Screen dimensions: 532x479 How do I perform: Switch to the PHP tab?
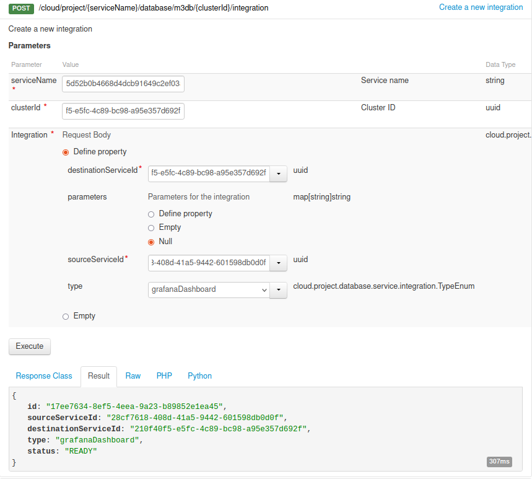(x=164, y=376)
